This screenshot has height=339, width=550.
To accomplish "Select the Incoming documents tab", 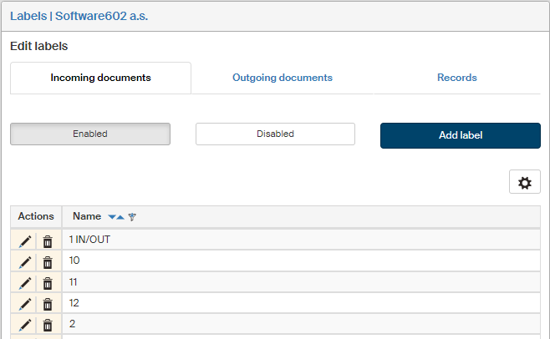I will 100,78.
